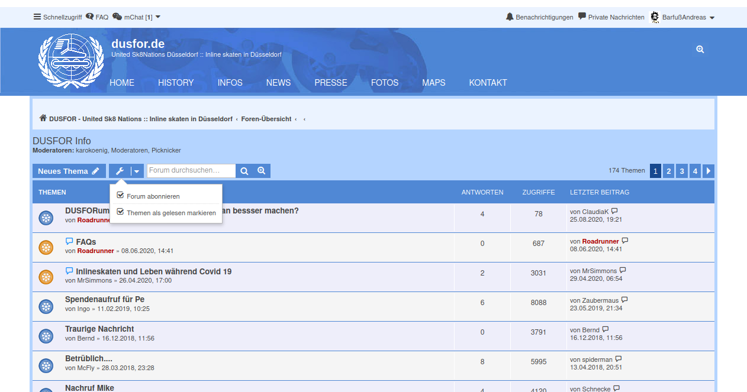Switch to the FOTOS section

click(384, 83)
